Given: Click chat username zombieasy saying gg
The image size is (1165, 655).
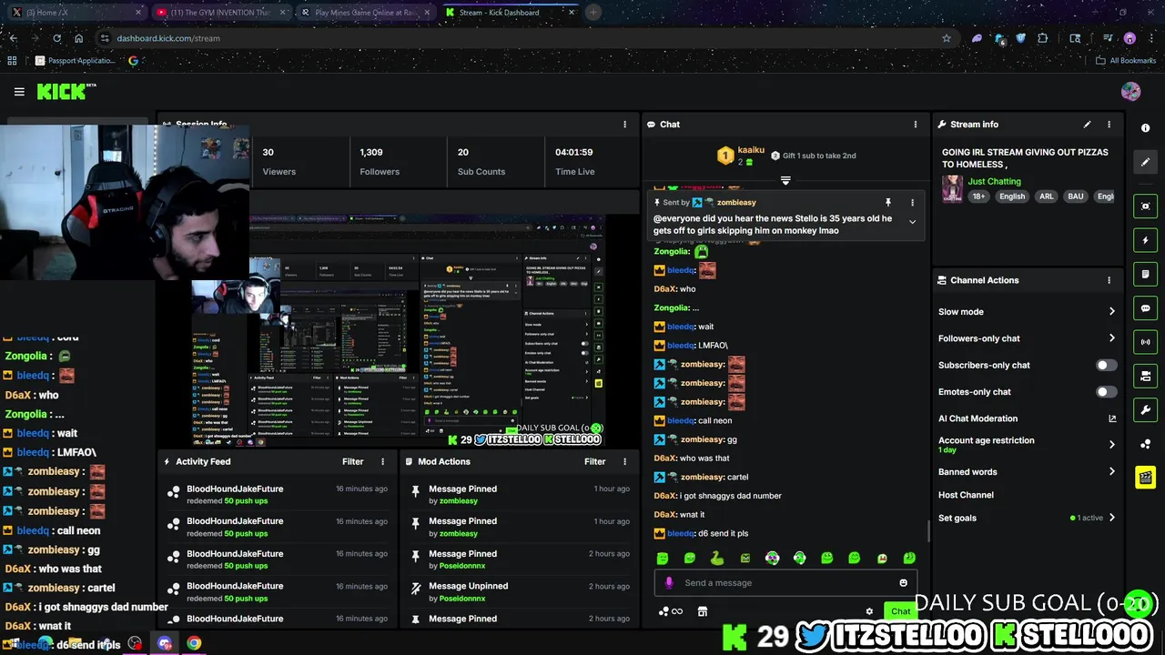Looking at the screenshot, I should 702,439.
